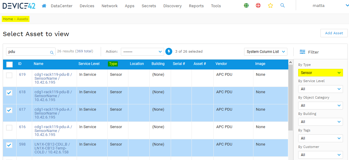Open the Reports menu
This screenshot has height=160, width=349.
tap(196, 6)
